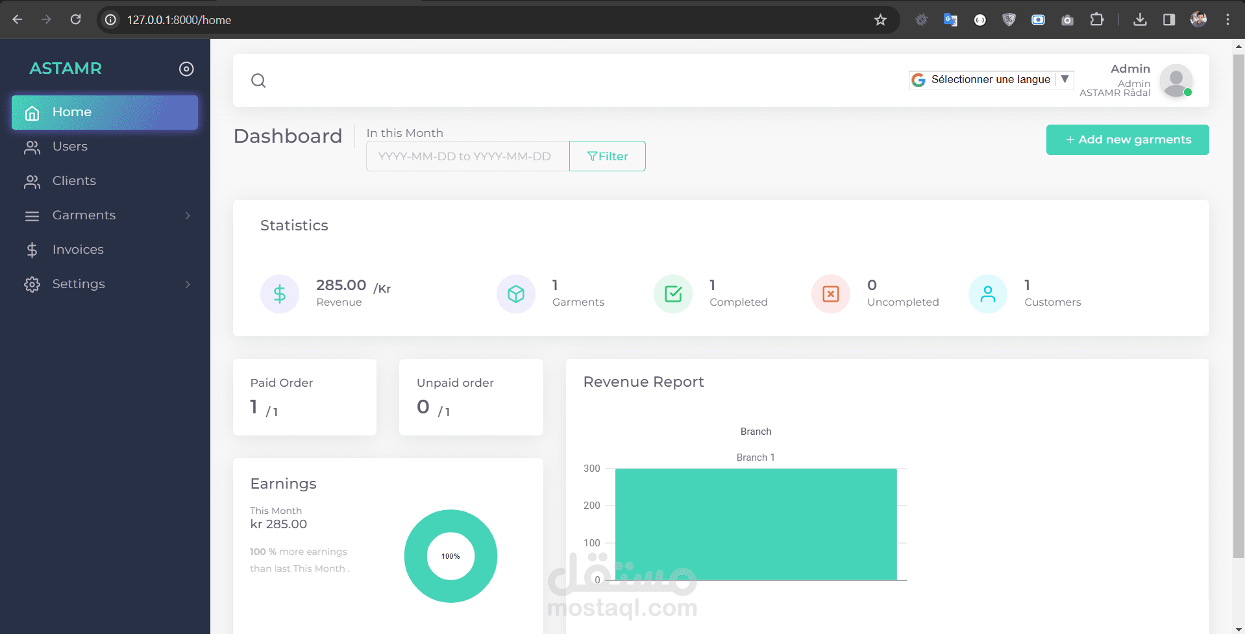Click the Completed checkmark statistic icon
The image size is (1245, 634).
(x=673, y=294)
